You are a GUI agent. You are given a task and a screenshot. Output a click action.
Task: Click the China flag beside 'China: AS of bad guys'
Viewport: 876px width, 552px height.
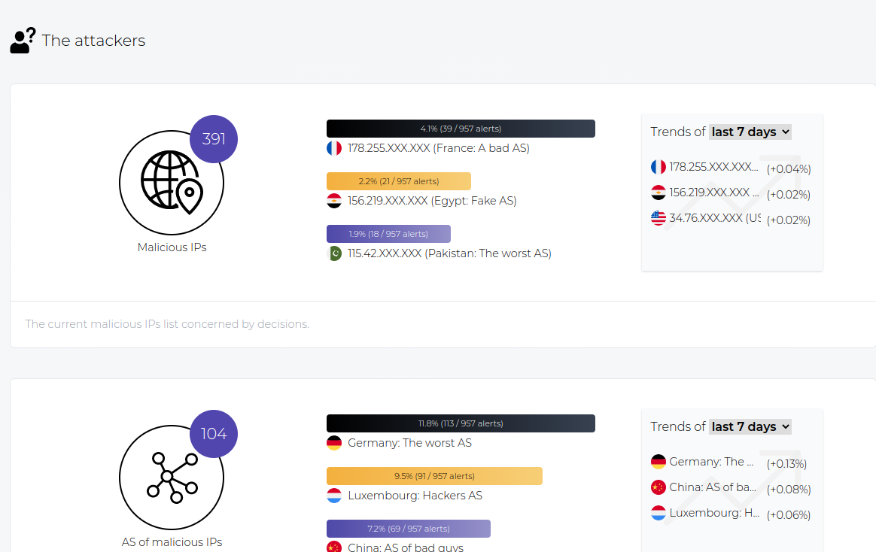[334, 547]
